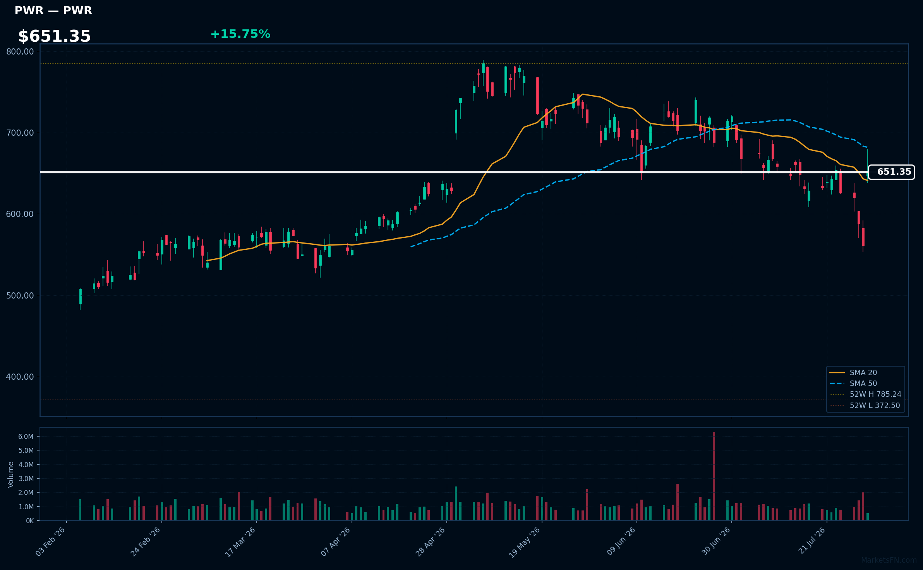923x570 pixels.
Task: Click the 400.00 price axis label
Action: (20, 377)
